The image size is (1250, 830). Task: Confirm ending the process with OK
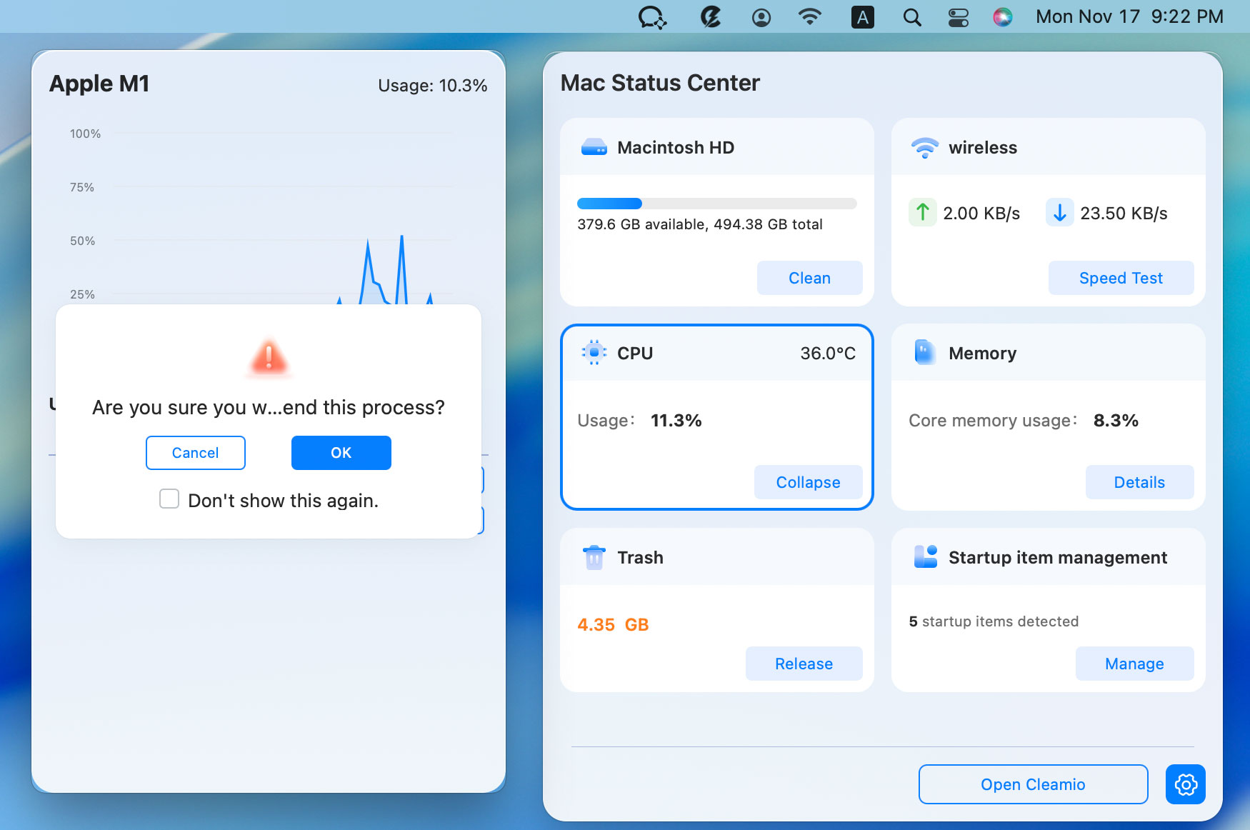pos(341,452)
